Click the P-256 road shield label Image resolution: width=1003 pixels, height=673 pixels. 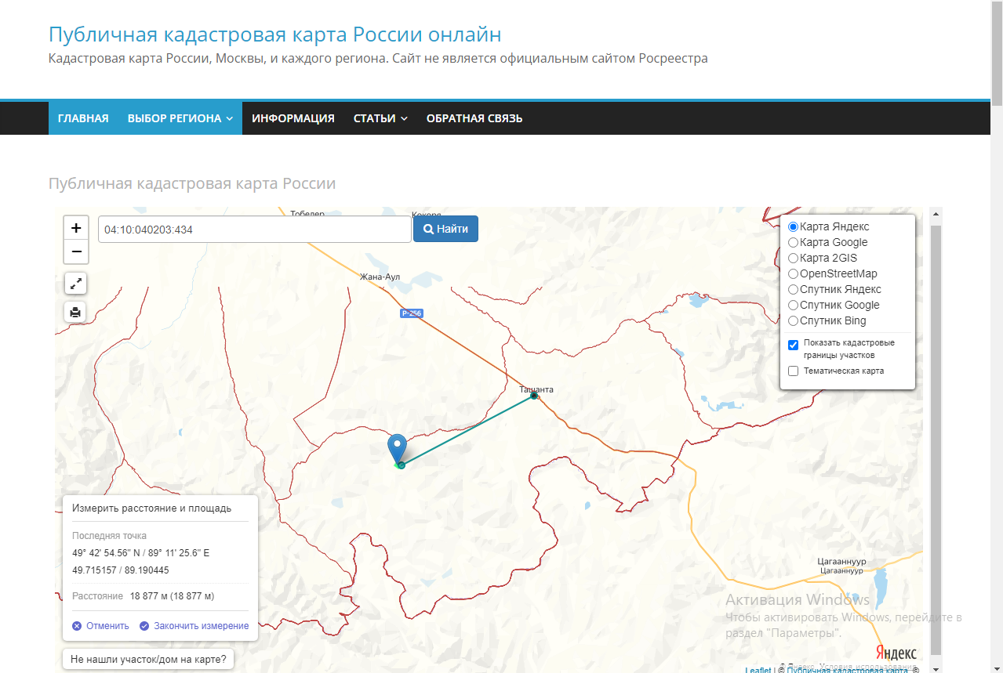pos(411,313)
